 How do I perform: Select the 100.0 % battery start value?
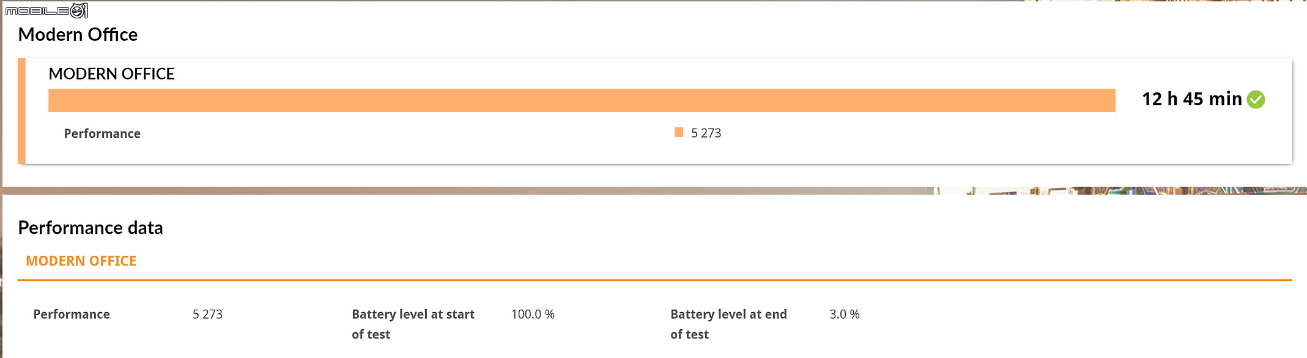pos(533,314)
